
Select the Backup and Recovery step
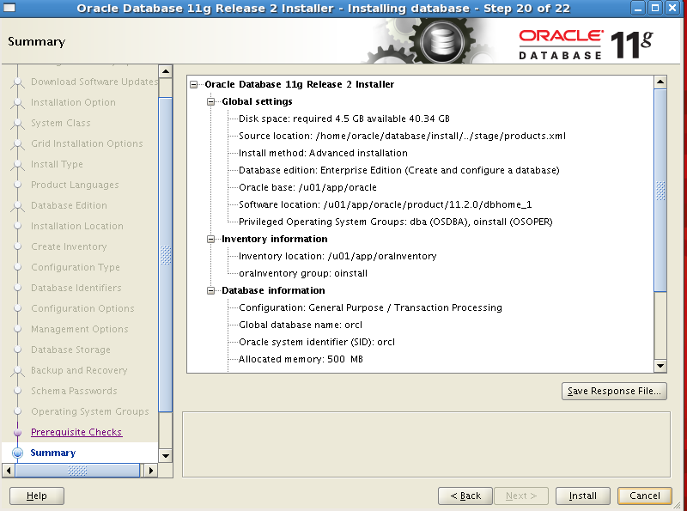coord(79,370)
